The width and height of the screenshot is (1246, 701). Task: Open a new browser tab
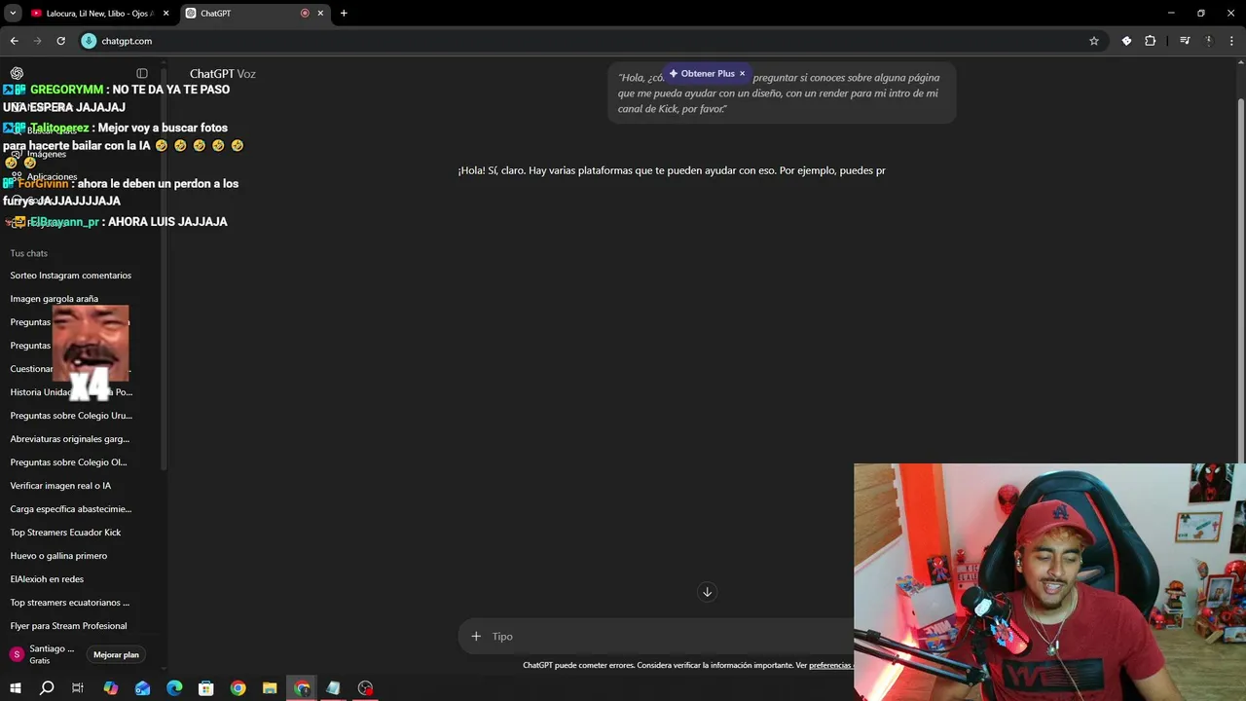click(x=344, y=14)
